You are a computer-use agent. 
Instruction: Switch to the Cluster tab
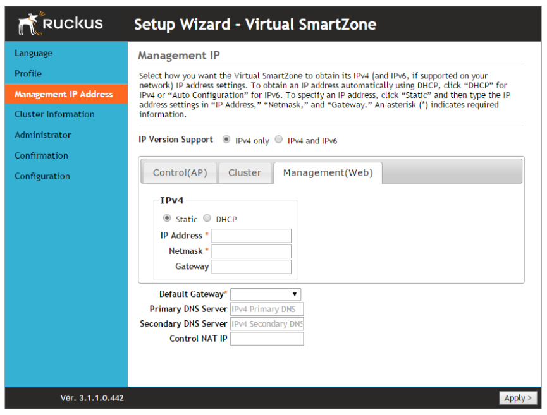pyautogui.click(x=245, y=172)
